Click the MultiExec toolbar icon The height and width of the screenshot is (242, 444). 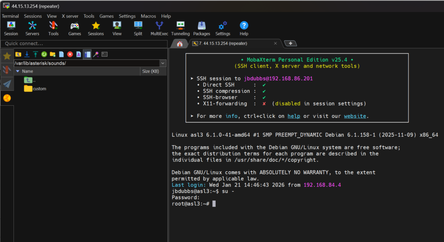pyautogui.click(x=159, y=28)
